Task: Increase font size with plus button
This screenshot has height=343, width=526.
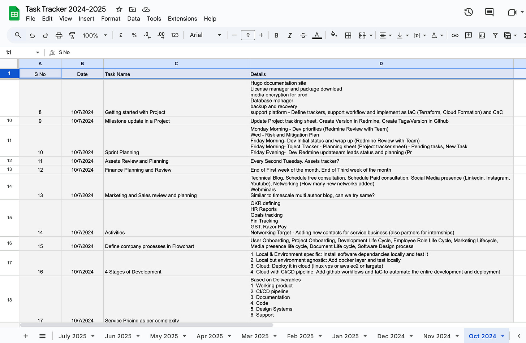Action: [261, 35]
